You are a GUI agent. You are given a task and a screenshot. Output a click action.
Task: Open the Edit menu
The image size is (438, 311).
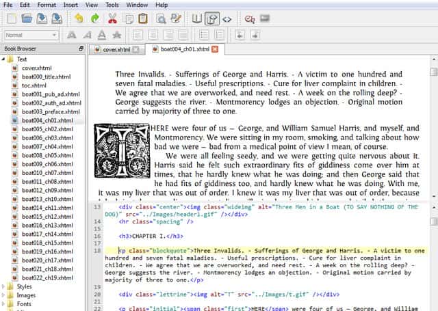[x=25, y=5]
